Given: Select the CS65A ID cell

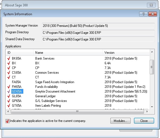Looking at the screenshot, I should click(x=17, y=73).
